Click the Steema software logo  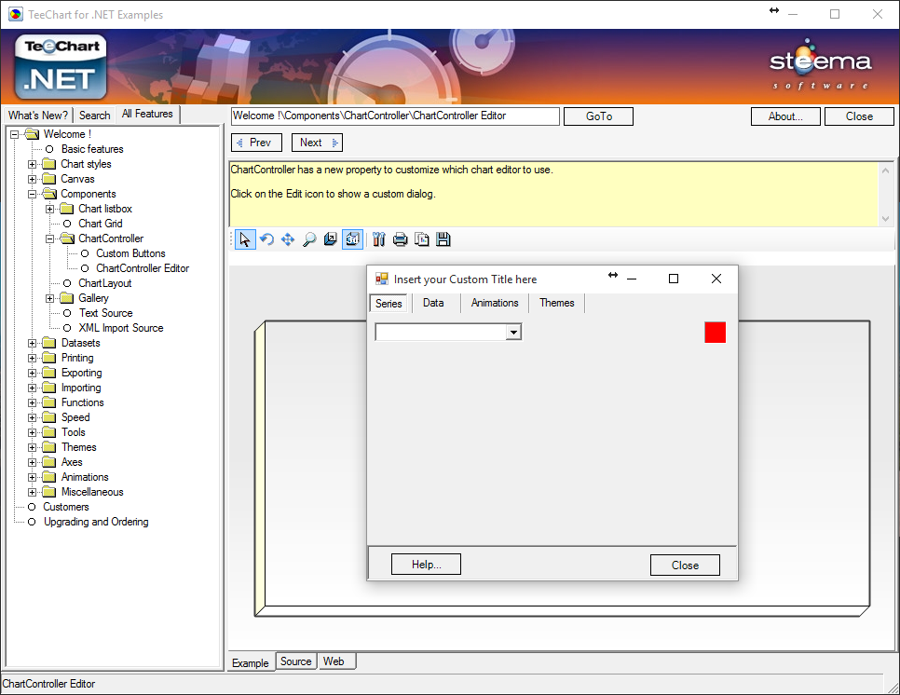pos(821,64)
